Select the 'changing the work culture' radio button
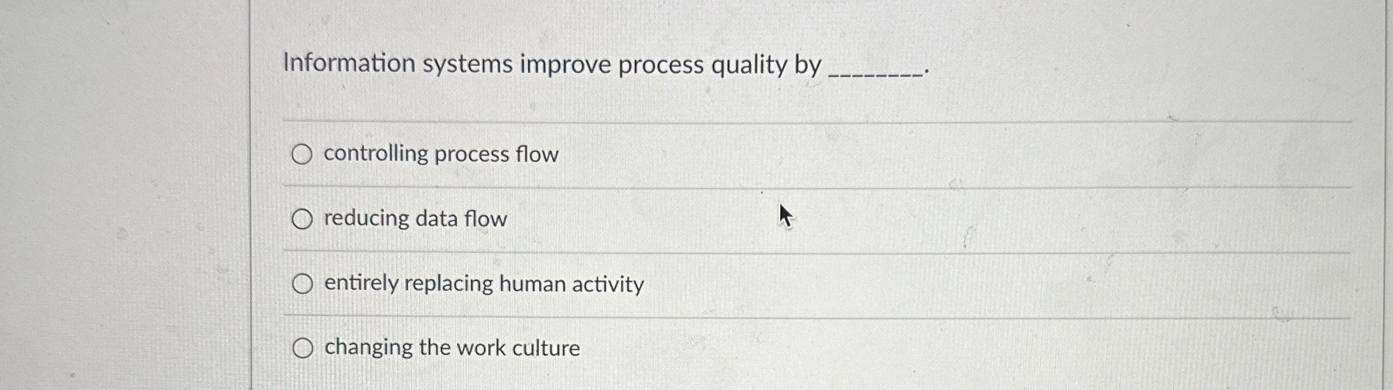1393x390 pixels. tap(302, 348)
